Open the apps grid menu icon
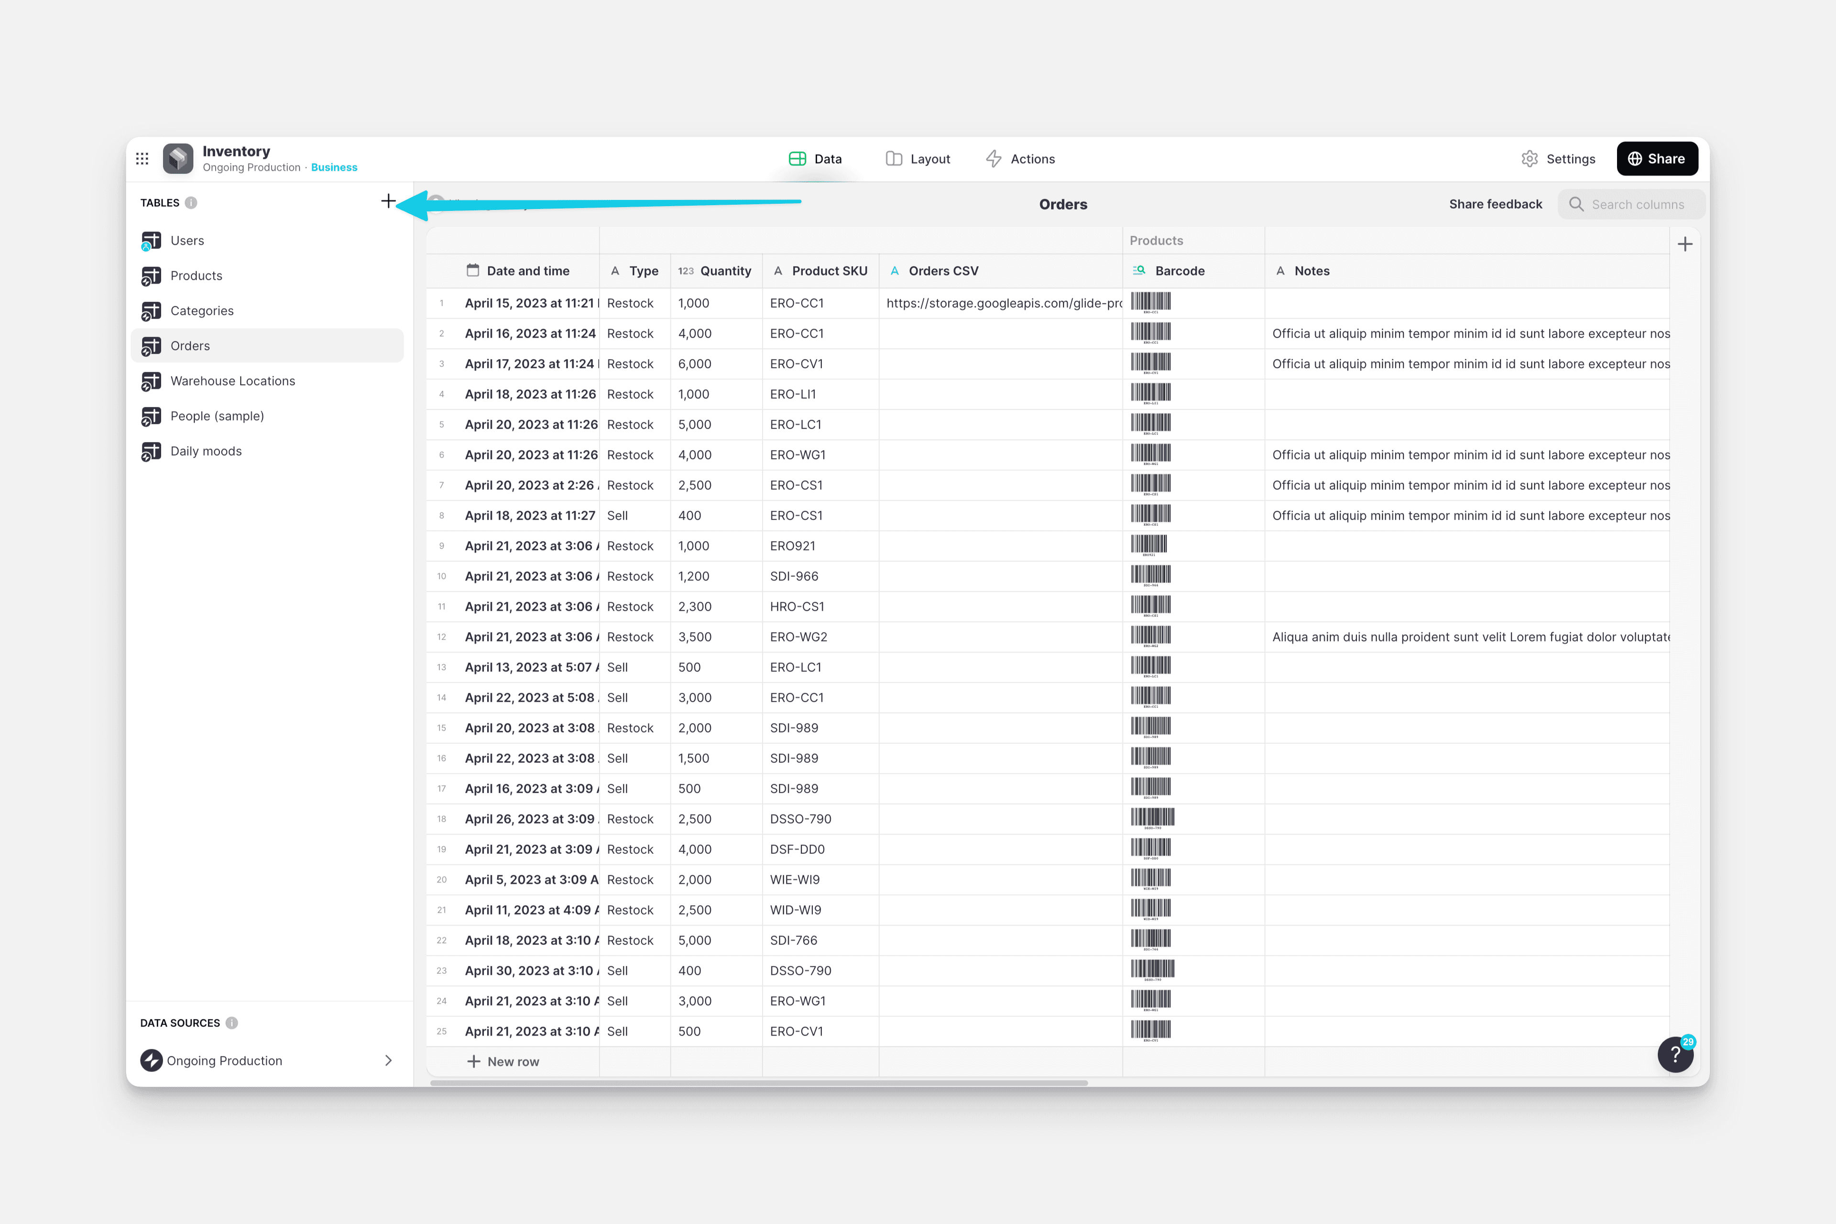The width and height of the screenshot is (1836, 1224). (142, 158)
